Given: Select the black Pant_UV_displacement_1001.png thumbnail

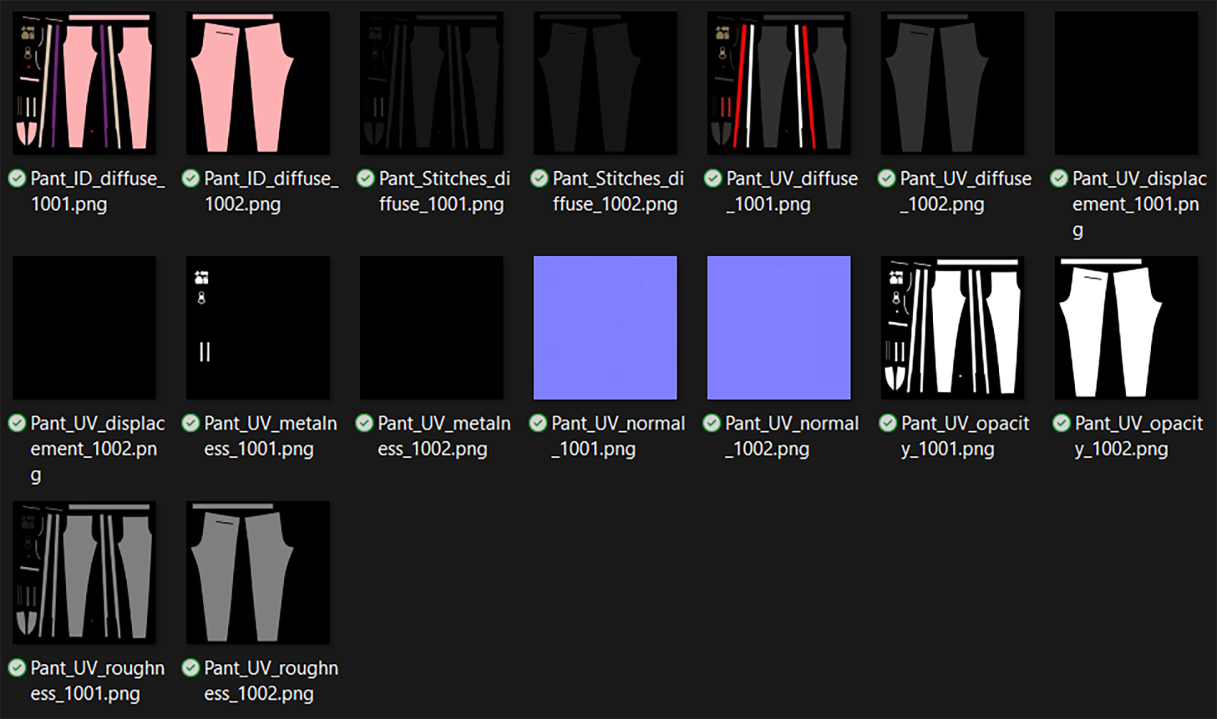Looking at the screenshot, I should 1126,83.
